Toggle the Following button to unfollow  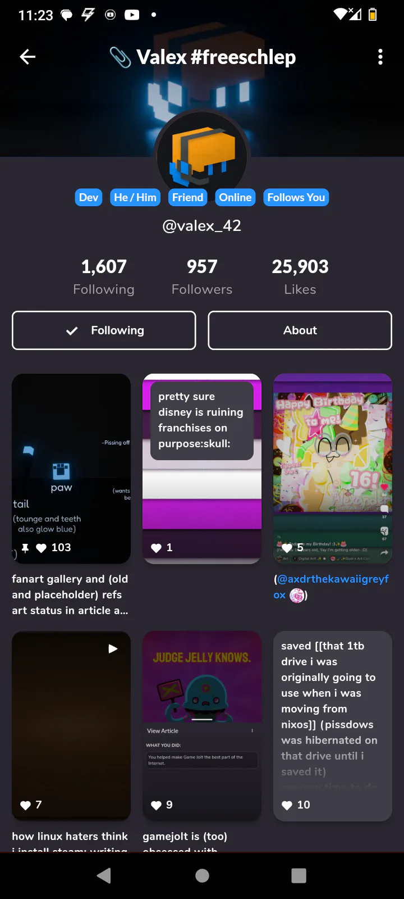(x=104, y=330)
